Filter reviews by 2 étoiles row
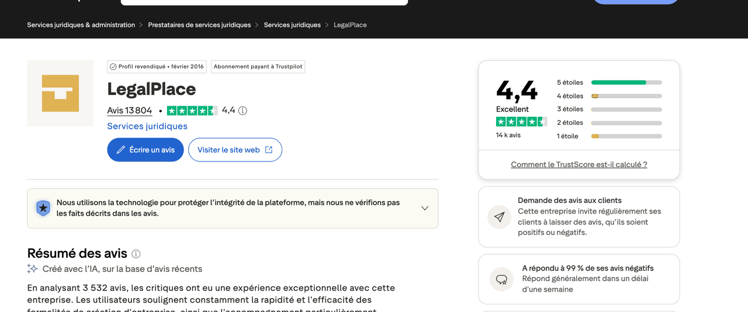 coord(610,122)
